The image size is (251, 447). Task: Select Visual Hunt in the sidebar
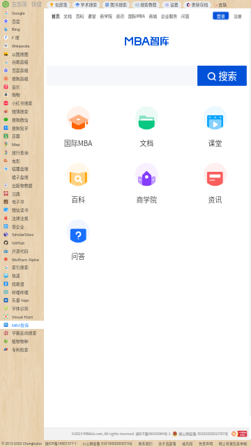22,316
